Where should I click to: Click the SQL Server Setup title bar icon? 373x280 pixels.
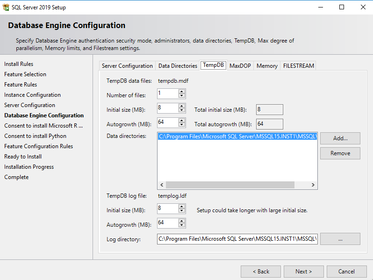(x=6, y=7)
